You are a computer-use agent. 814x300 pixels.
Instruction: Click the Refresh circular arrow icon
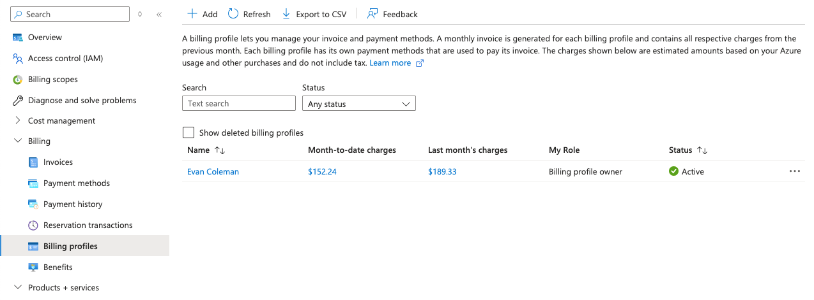(233, 13)
